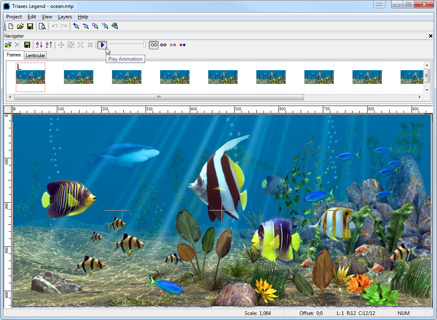Set zoom to 1:1 actual size
437x320 pixels.
click(x=105, y=26)
